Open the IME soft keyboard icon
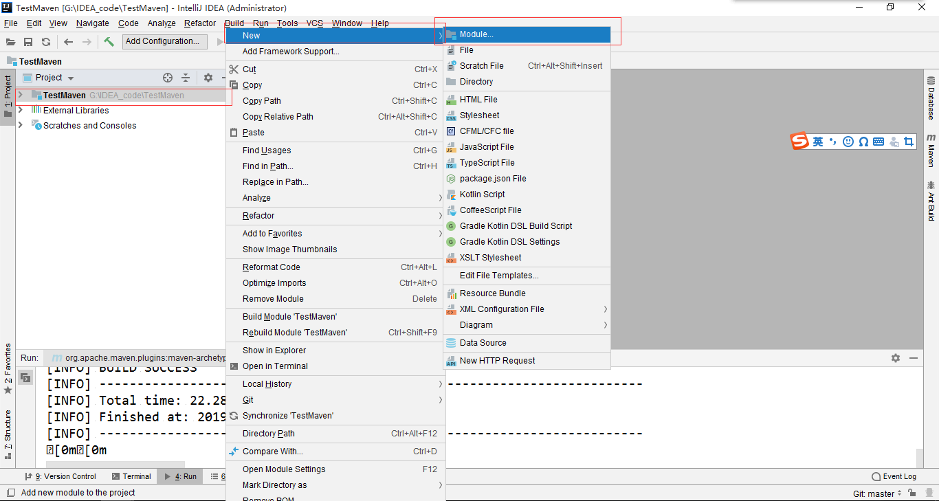The width and height of the screenshot is (939, 501). click(x=879, y=142)
